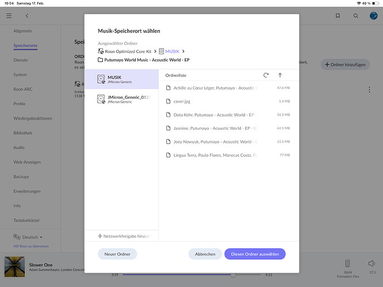Select the Achille au Cœur Léger file

[x=228, y=88]
